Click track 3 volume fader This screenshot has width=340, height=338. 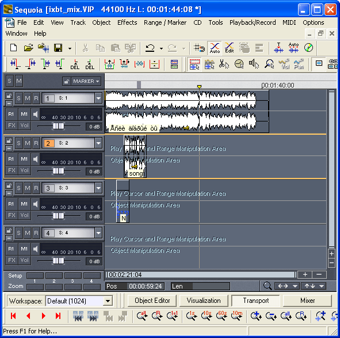[x=58, y=216]
